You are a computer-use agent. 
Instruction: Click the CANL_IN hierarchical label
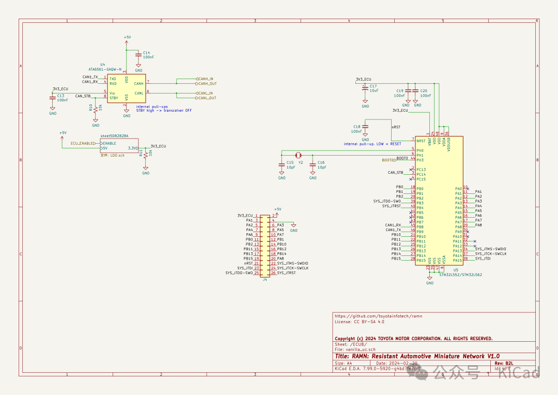pyautogui.click(x=204, y=93)
